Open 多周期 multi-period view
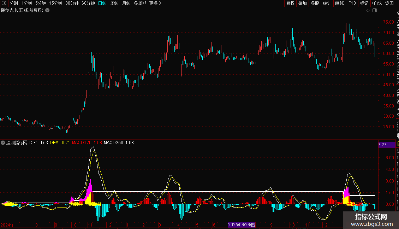Screen dimensions: 399x229 click(x=140, y=3)
